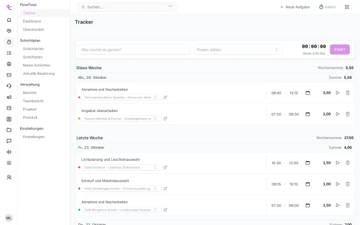Open the home icon in left rail
360x225 pixels.
(x=9, y=20)
